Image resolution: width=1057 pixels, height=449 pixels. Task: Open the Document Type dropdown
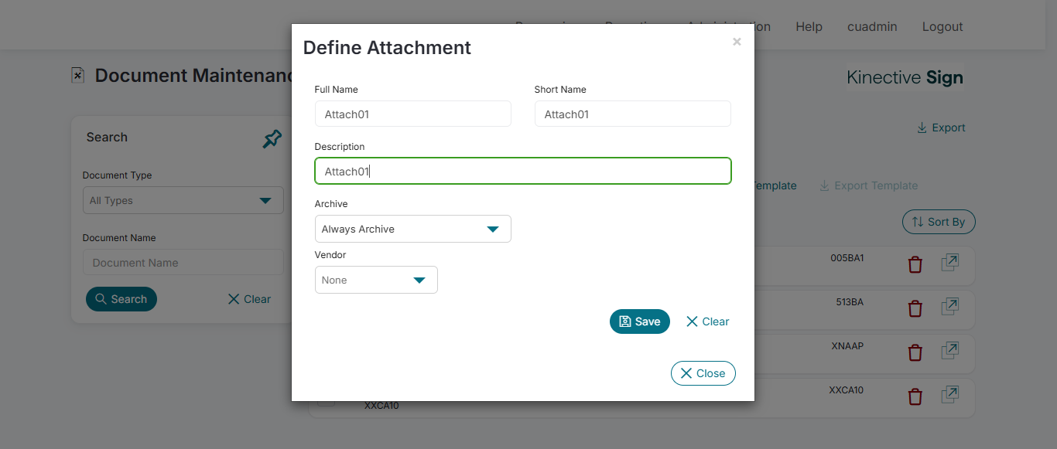pos(183,200)
